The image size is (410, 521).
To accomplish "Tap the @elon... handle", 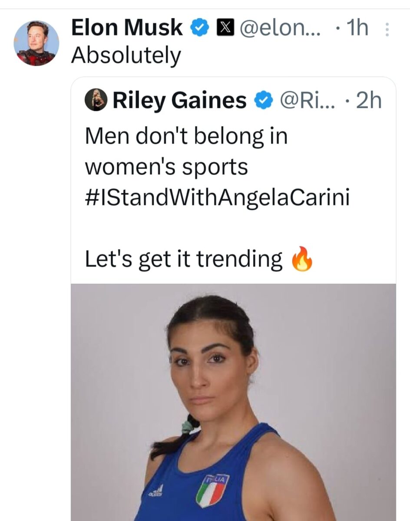I will coord(280,29).
